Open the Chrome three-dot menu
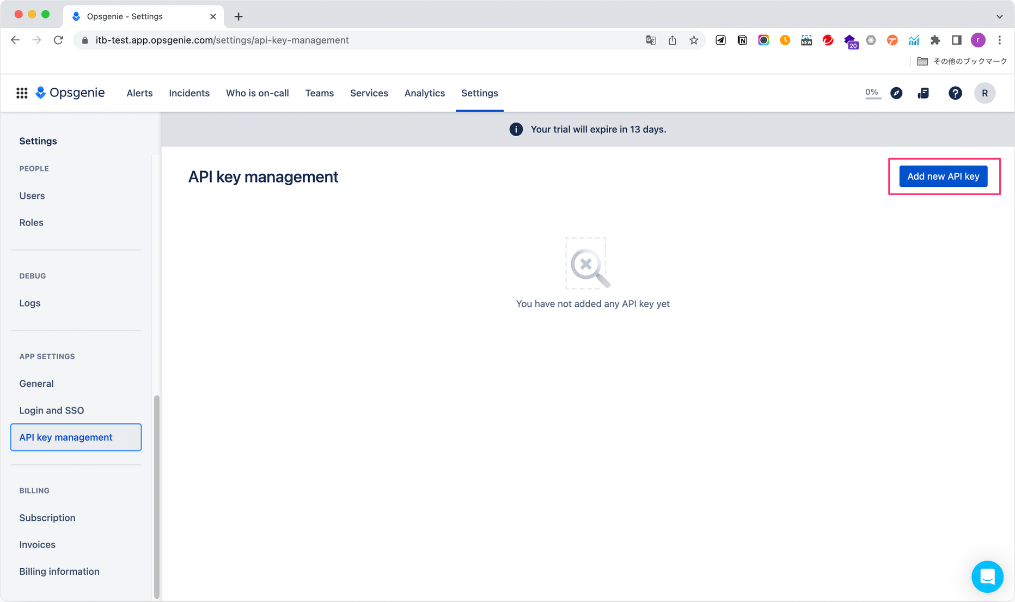 tap(999, 40)
